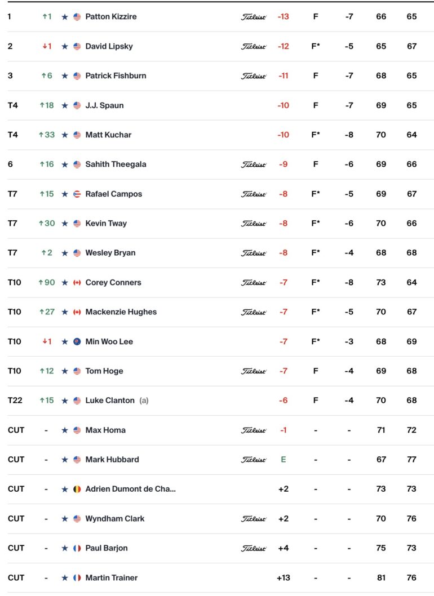Open Kevin Tway player details
The height and width of the screenshot is (596, 434).
[x=106, y=223]
